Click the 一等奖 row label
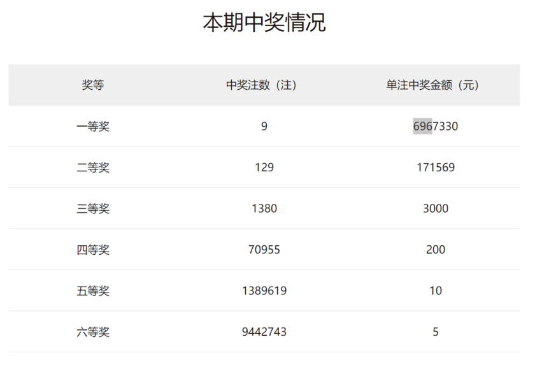 (93, 126)
